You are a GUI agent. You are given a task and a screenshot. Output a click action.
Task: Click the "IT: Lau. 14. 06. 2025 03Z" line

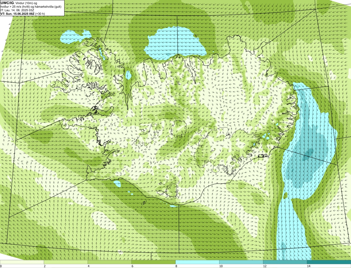click(x=17, y=10)
